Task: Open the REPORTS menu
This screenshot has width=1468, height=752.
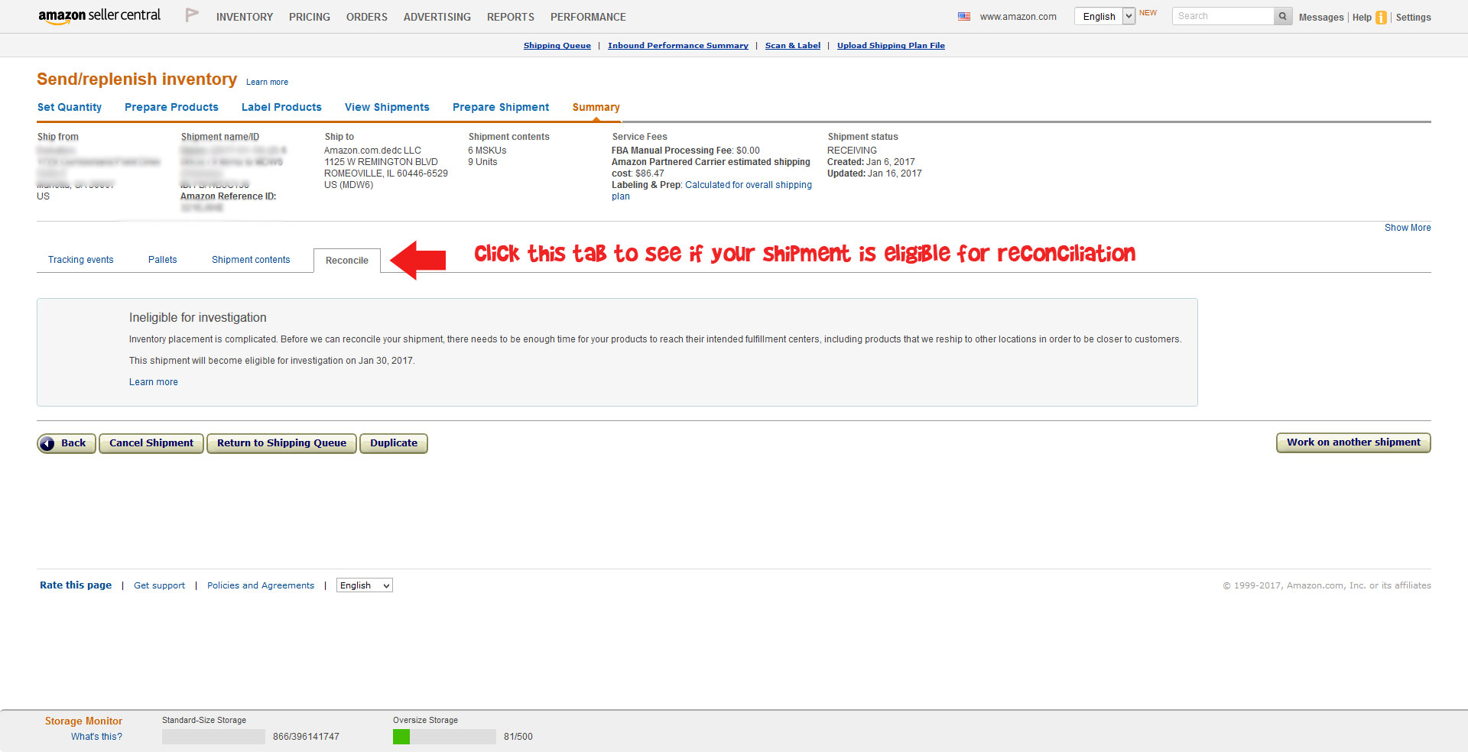Action: click(x=511, y=17)
